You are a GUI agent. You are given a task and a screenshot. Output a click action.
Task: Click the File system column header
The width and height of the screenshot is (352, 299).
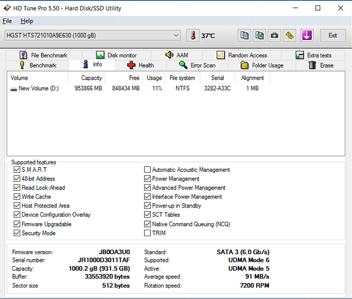point(182,78)
